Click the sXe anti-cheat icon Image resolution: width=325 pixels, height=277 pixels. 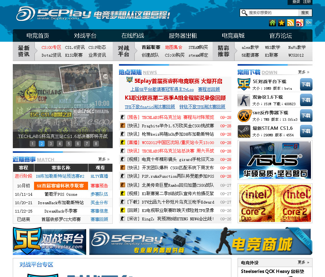tap(244, 116)
